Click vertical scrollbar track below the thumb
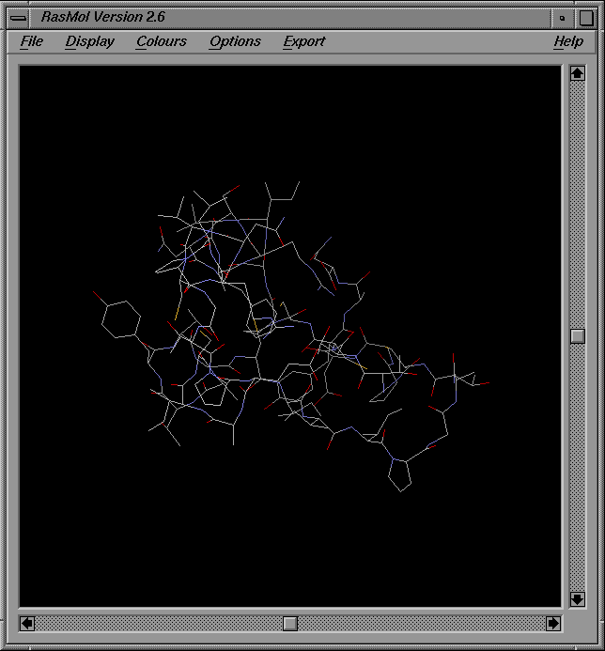 point(578,470)
